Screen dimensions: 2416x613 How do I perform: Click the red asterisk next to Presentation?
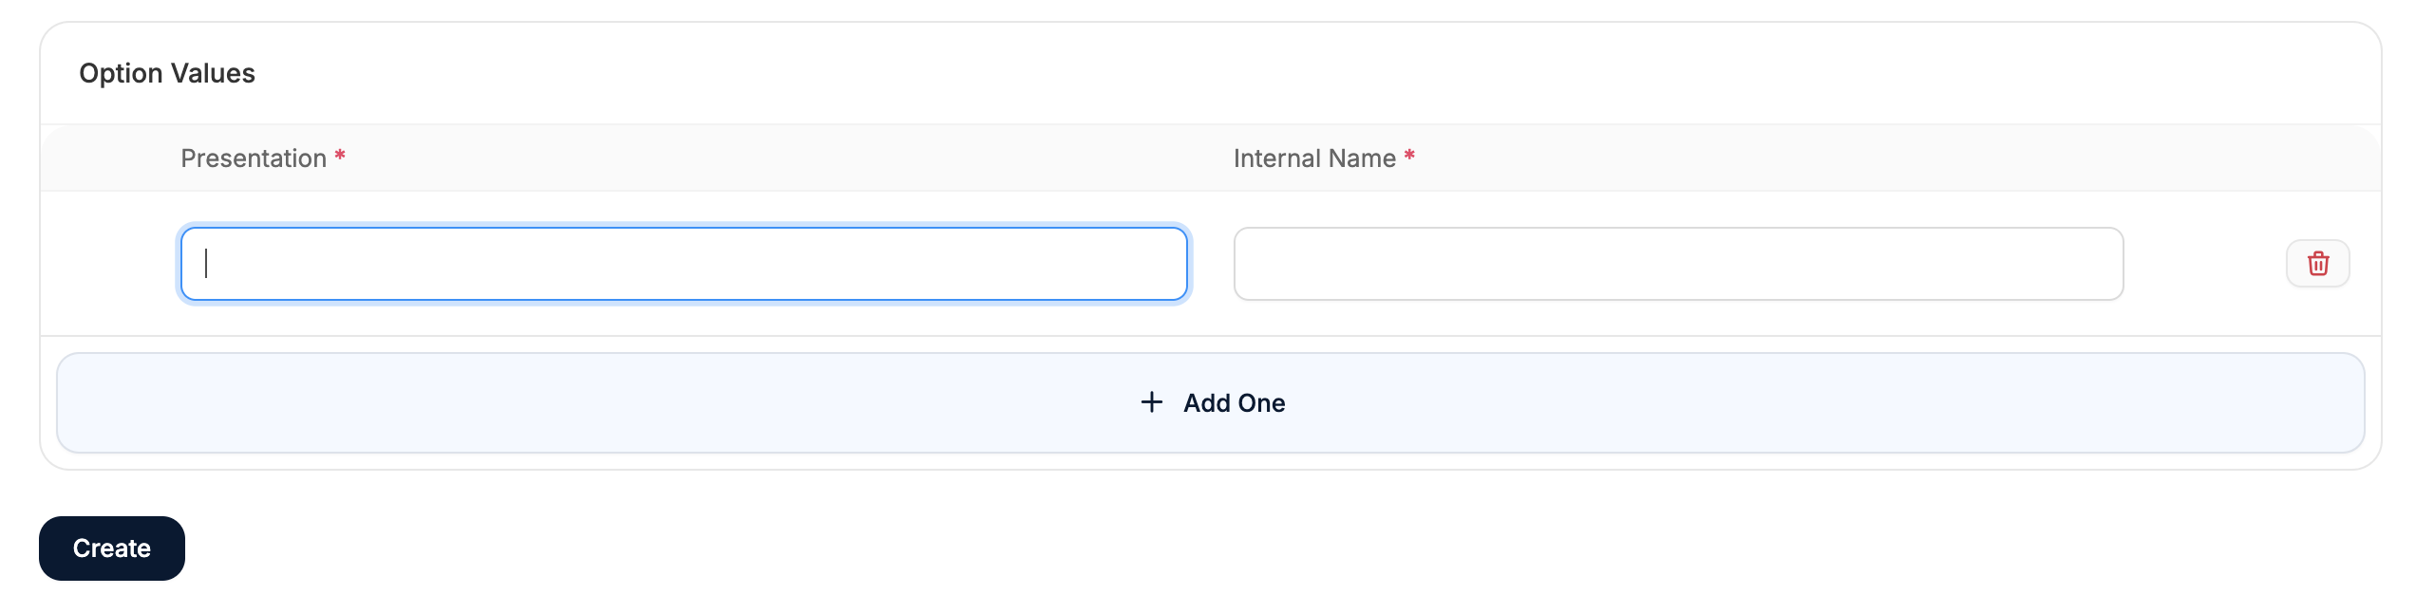tap(340, 155)
